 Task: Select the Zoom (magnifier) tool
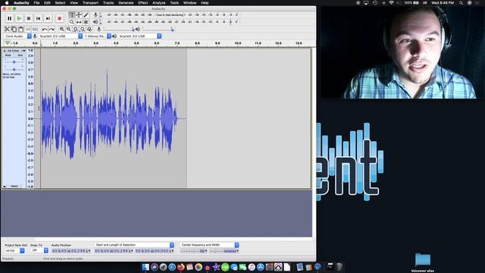click(72, 22)
